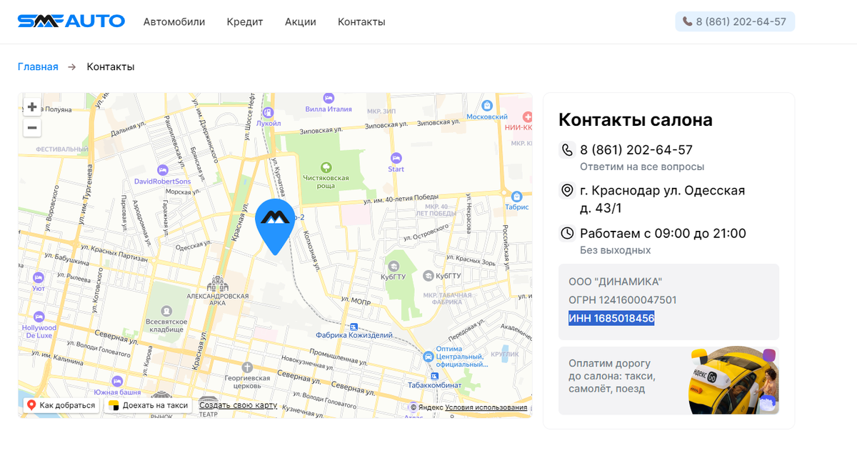Click the Уют hotel marker
The width and height of the screenshot is (857, 461).
coord(39,277)
